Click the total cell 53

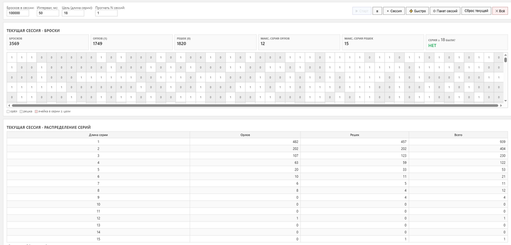458,169
